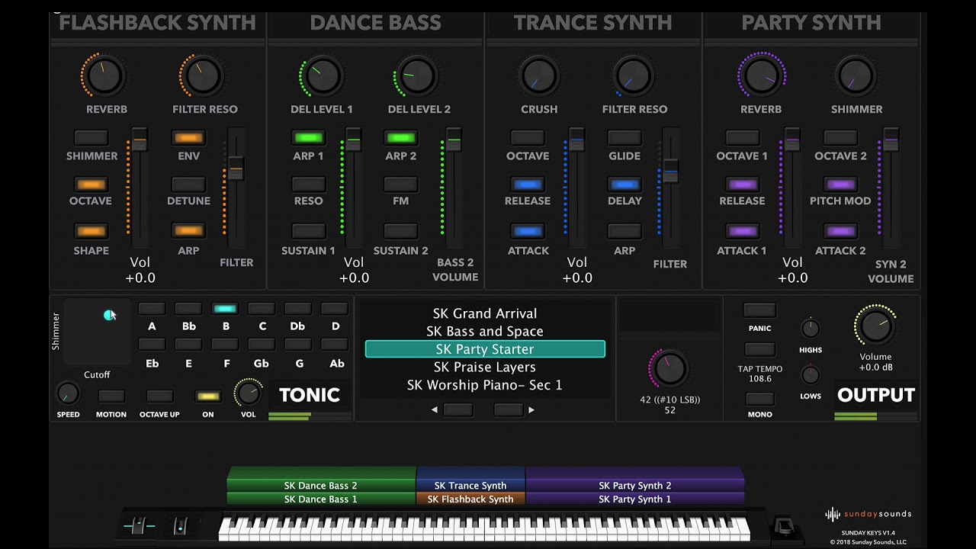The image size is (976, 549).
Task: Click the Tonic SPEED knob
Action: 68,393
